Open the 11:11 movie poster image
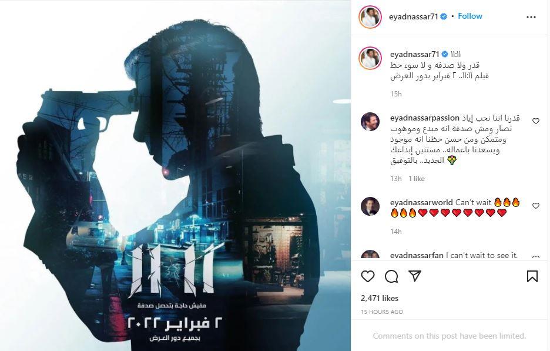Screen dimensions: 550x351 pos(175,175)
